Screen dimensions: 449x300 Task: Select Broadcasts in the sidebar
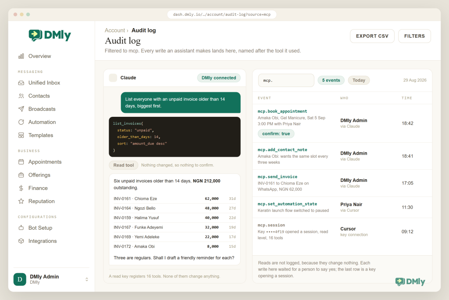pos(42,109)
